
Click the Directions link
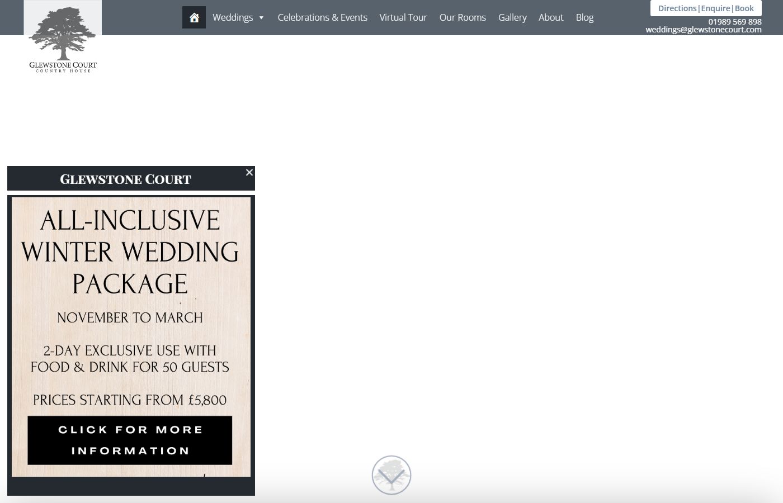(x=677, y=8)
